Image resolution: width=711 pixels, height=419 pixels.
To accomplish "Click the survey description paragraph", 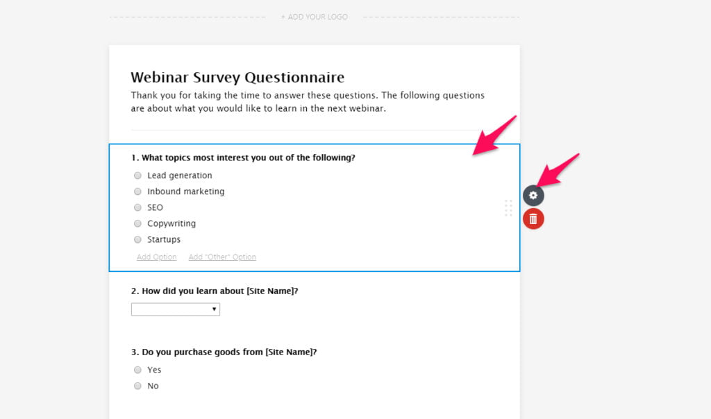I will coord(308,101).
